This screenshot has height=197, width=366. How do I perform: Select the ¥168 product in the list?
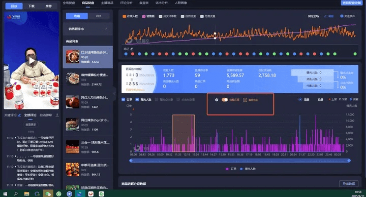[88, 57]
